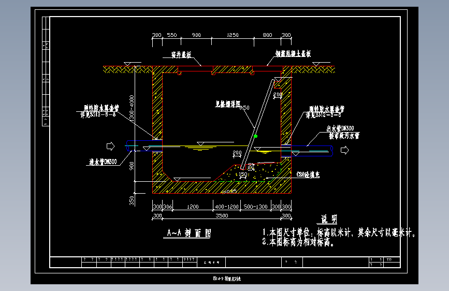Click the blue inlet pipe on the left

click(144, 146)
